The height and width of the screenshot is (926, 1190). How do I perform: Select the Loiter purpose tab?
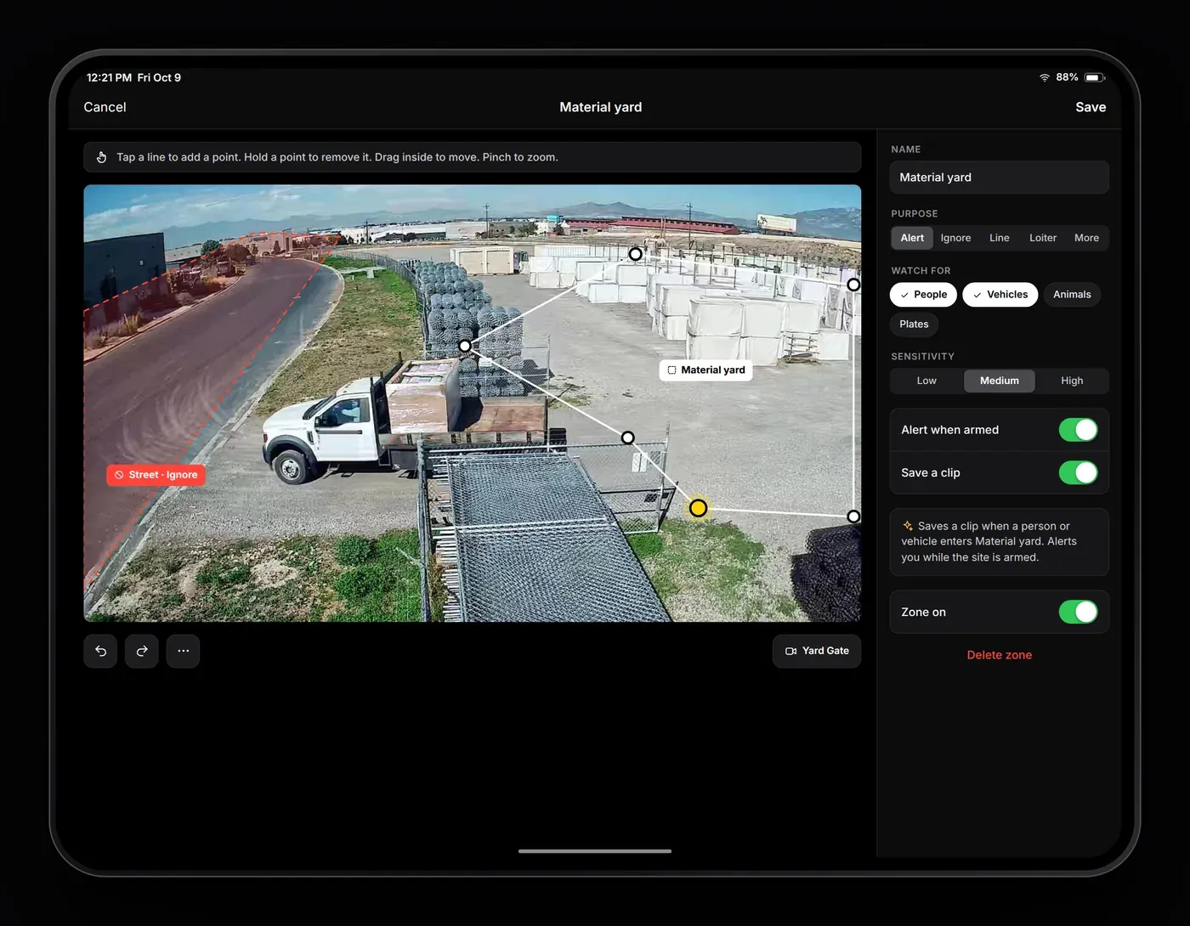(1043, 238)
